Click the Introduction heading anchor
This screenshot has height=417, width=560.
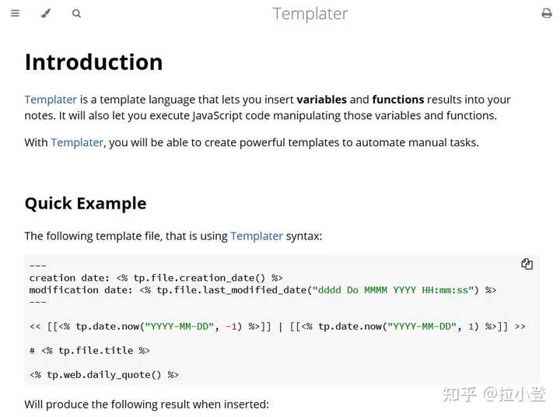93,62
